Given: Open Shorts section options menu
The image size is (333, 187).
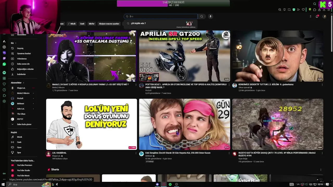Looking at the screenshot, I should click(x=321, y=170).
